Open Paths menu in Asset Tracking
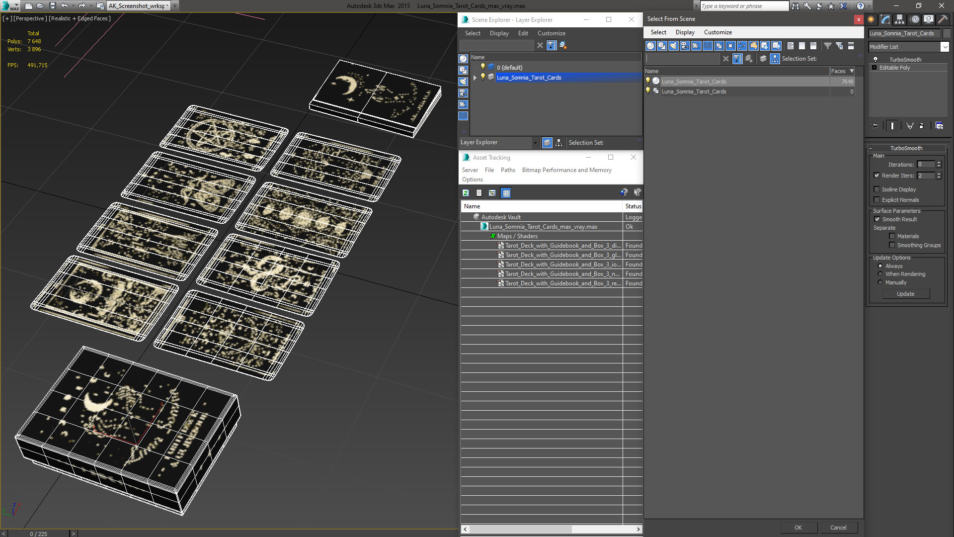The height and width of the screenshot is (537, 954). click(x=508, y=170)
